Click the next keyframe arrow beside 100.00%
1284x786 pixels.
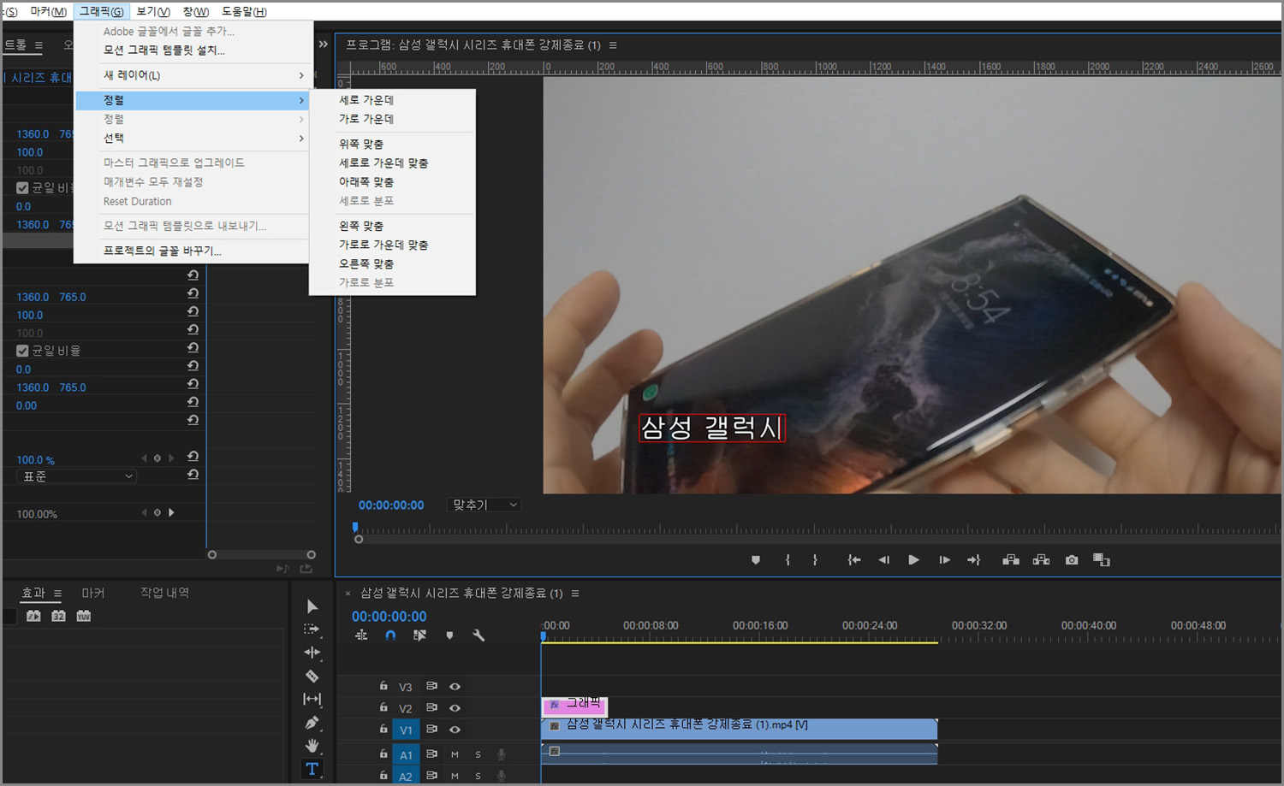(x=171, y=513)
